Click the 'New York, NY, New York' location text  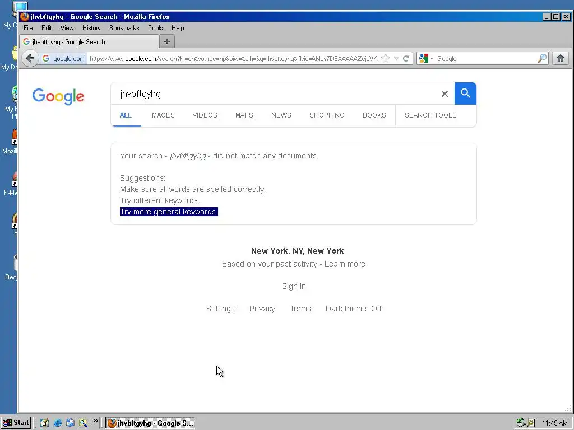(297, 251)
